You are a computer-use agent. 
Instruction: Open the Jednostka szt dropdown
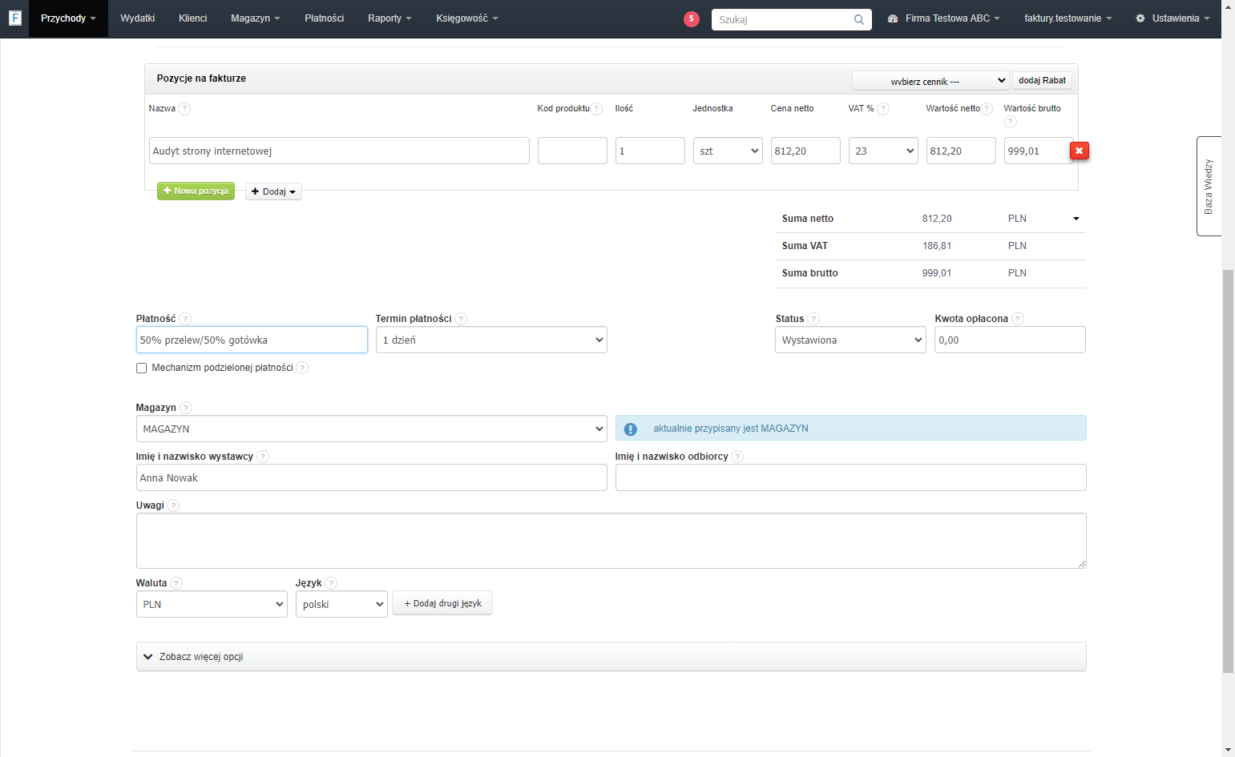pyautogui.click(x=728, y=151)
